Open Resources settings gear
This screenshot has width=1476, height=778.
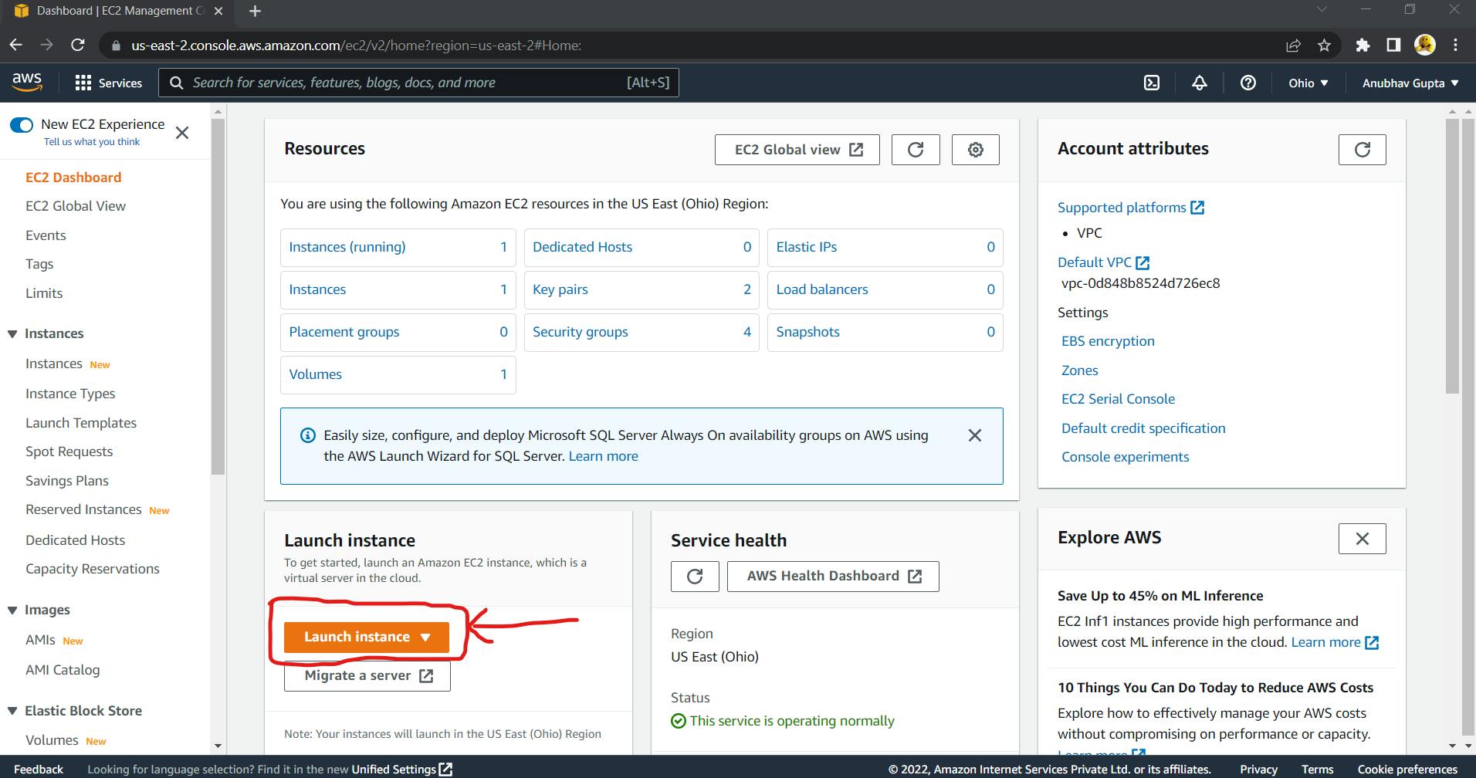[x=976, y=150]
